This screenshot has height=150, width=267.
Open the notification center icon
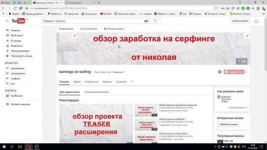[x=262, y=147]
